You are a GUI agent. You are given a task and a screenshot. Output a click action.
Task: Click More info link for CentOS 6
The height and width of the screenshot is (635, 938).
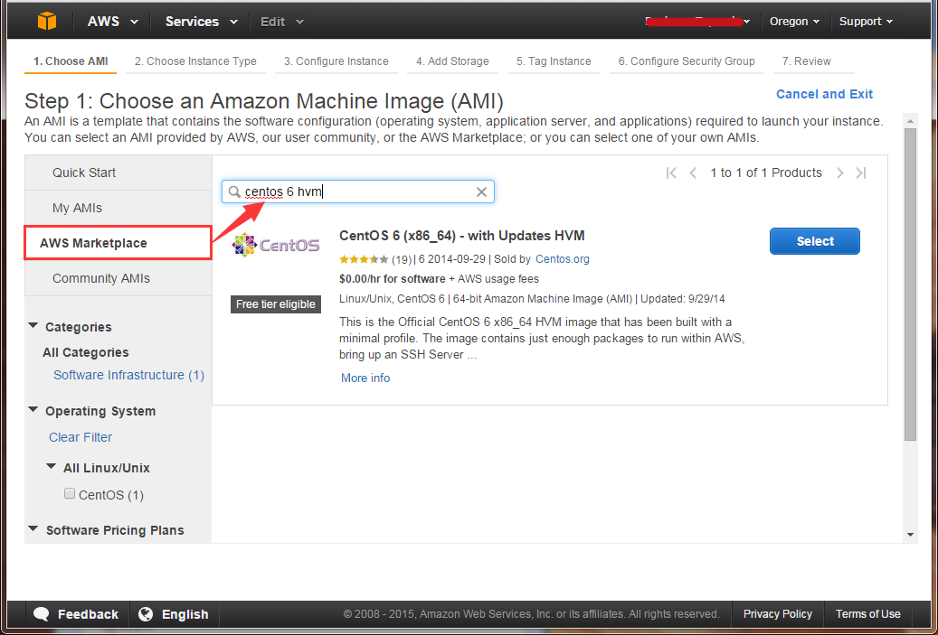[365, 378]
